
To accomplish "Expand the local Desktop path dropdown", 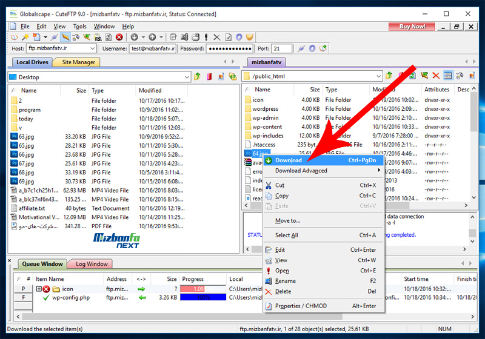I will (x=184, y=77).
